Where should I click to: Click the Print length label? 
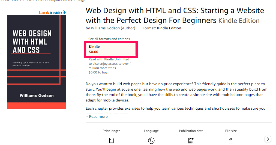point(112,131)
